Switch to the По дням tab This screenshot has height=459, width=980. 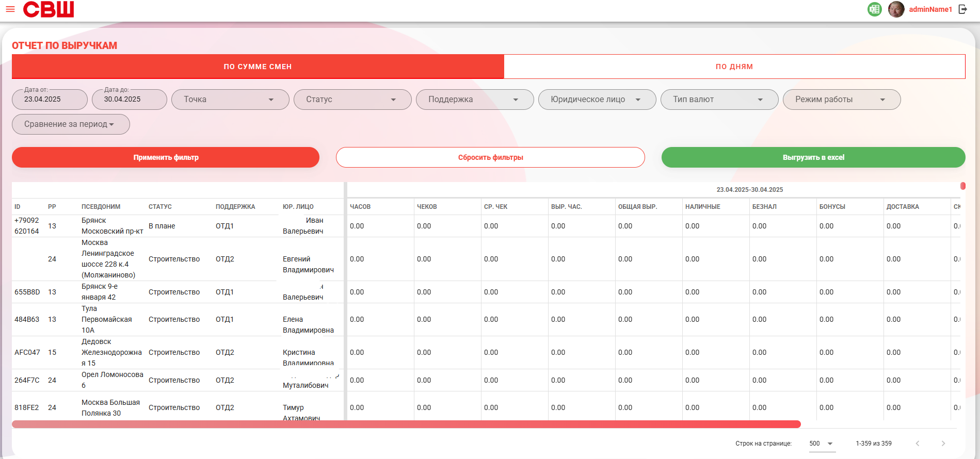[734, 67]
